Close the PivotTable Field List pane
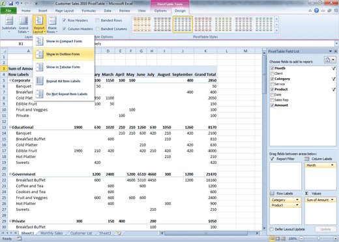This screenshot has width=339, height=242. (336, 51)
